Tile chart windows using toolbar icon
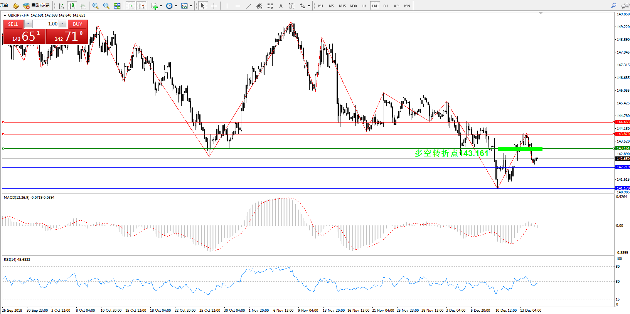Image resolution: width=630 pixels, height=314 pixels. 117,6
